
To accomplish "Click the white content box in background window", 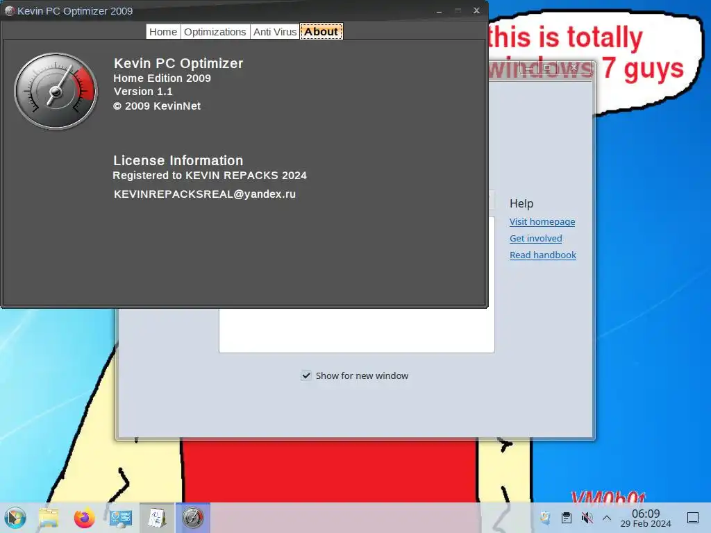I will pyautogui.click(x=356, y=330).
